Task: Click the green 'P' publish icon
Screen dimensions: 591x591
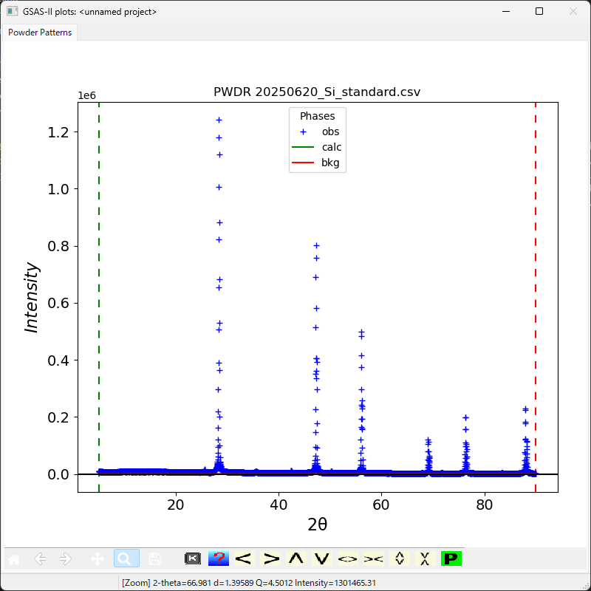Action: pos(451,558)
